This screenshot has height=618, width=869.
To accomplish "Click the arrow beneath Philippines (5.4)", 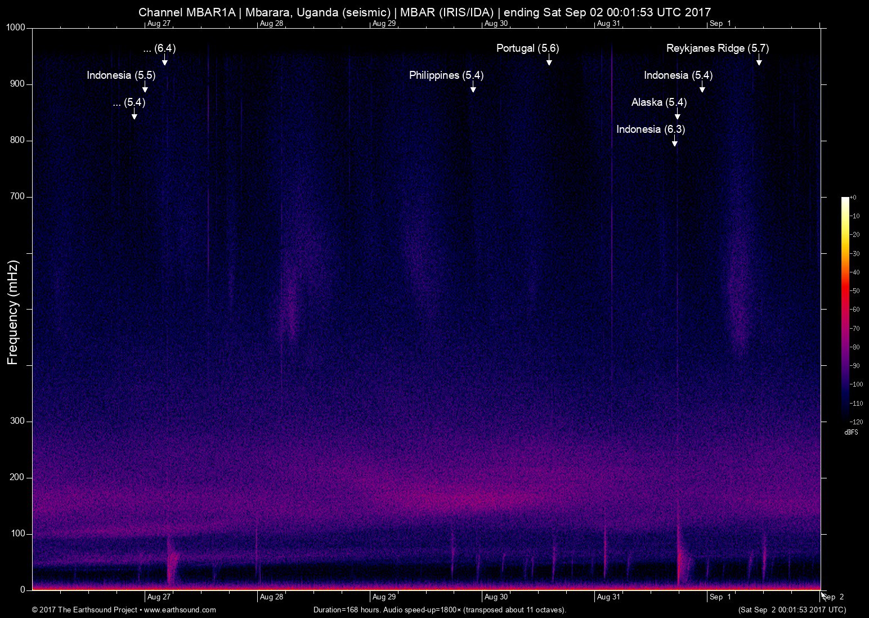I will pos(473,88).
